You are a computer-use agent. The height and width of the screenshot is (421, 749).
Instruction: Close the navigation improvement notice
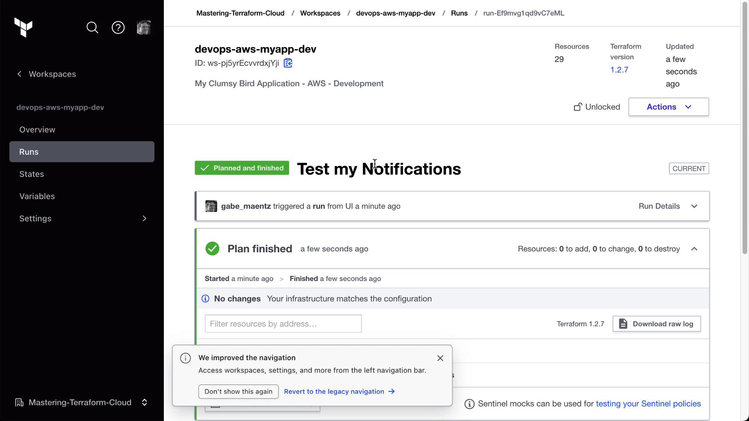pyautogui.click(x=440, y=358)
